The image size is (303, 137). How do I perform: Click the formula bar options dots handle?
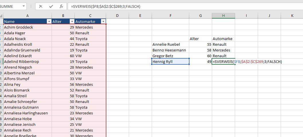(31, 6)
